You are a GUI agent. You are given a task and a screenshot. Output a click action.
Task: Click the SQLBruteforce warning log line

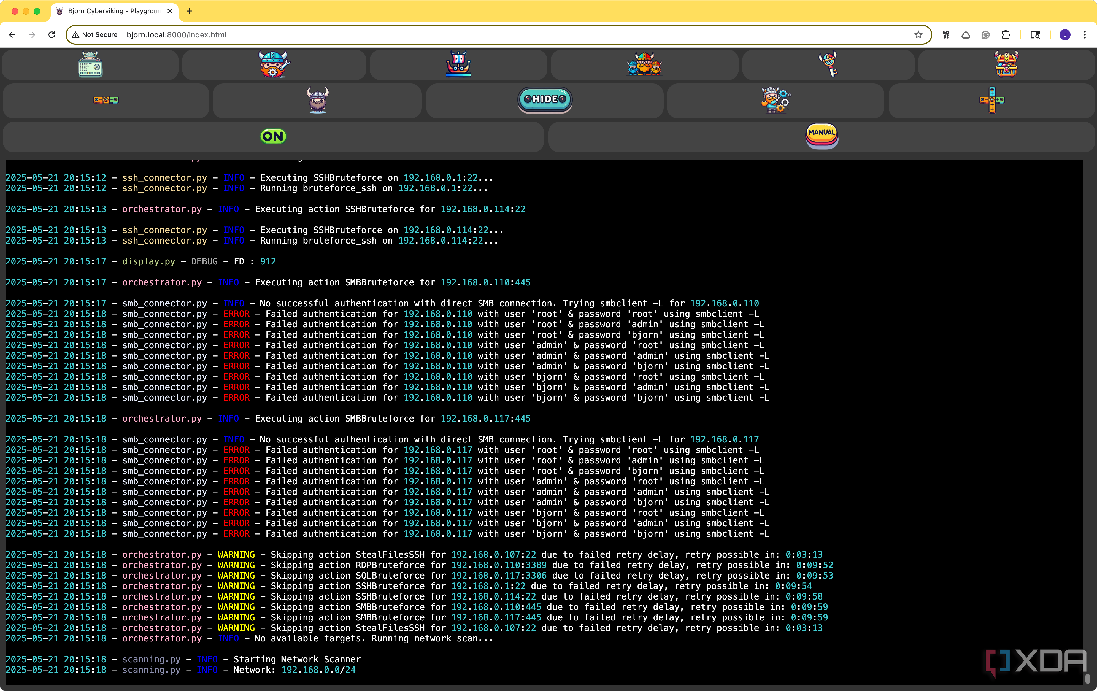point(419,575)
